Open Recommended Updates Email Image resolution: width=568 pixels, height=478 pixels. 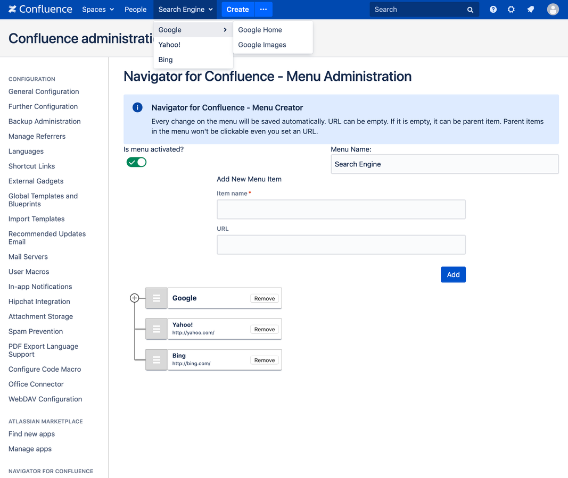click(x=47, y=238)
